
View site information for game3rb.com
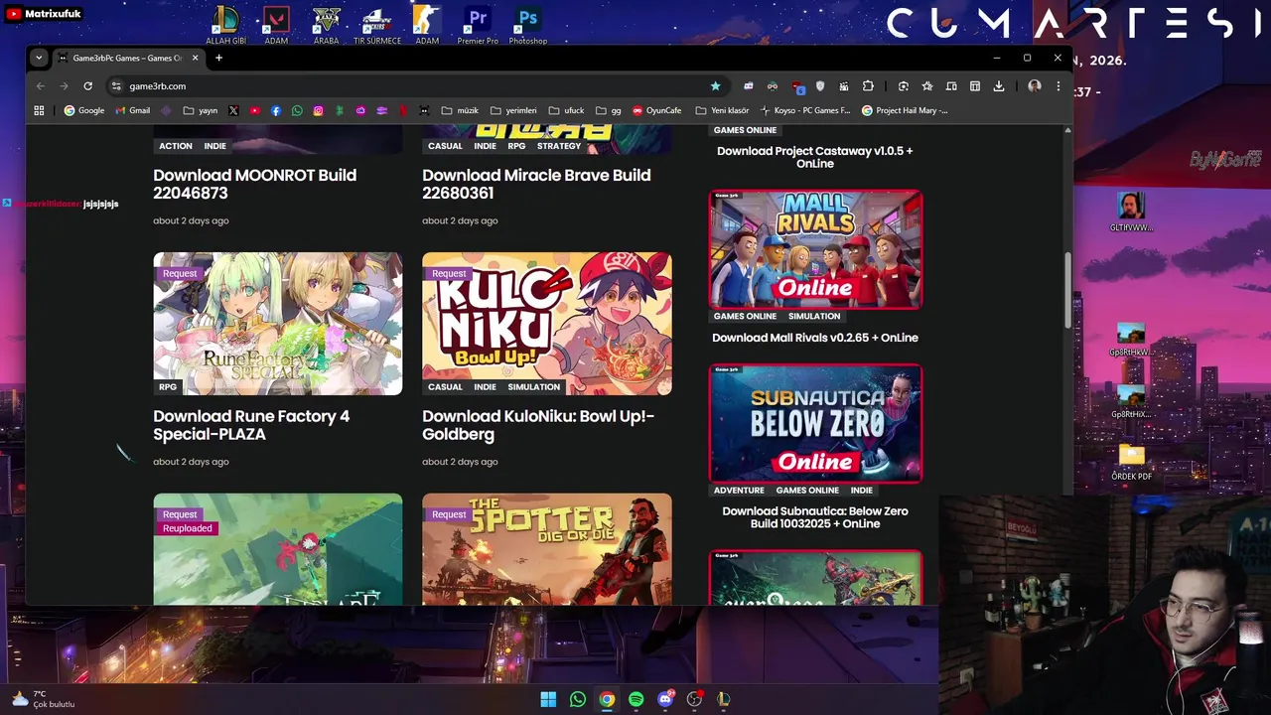pyautogui.click(x=115, y=86)
